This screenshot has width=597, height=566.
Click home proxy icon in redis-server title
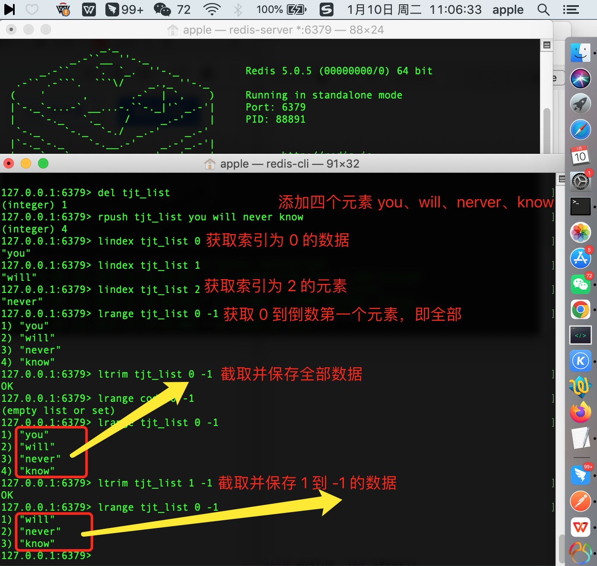point(173,30)
